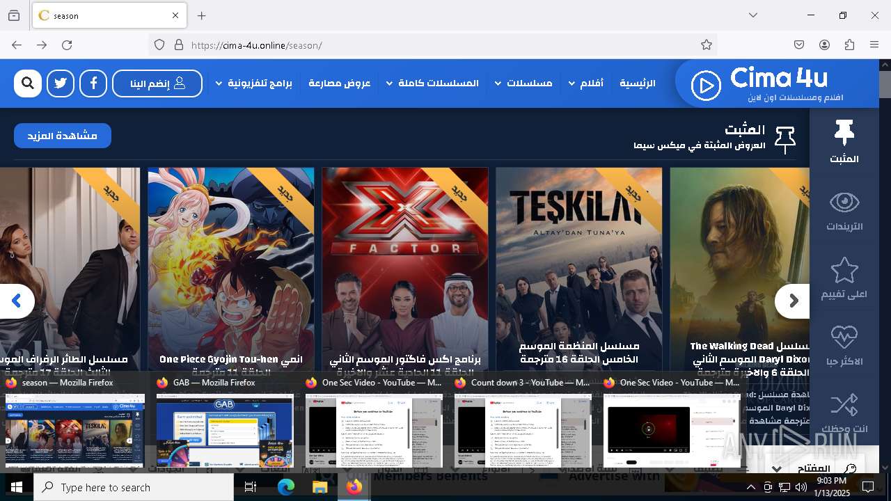The height and width of the screenshot is (501, 891).
Task: Open One Piece Gyojin Tou-hen poster
Action: pos(231,271)
